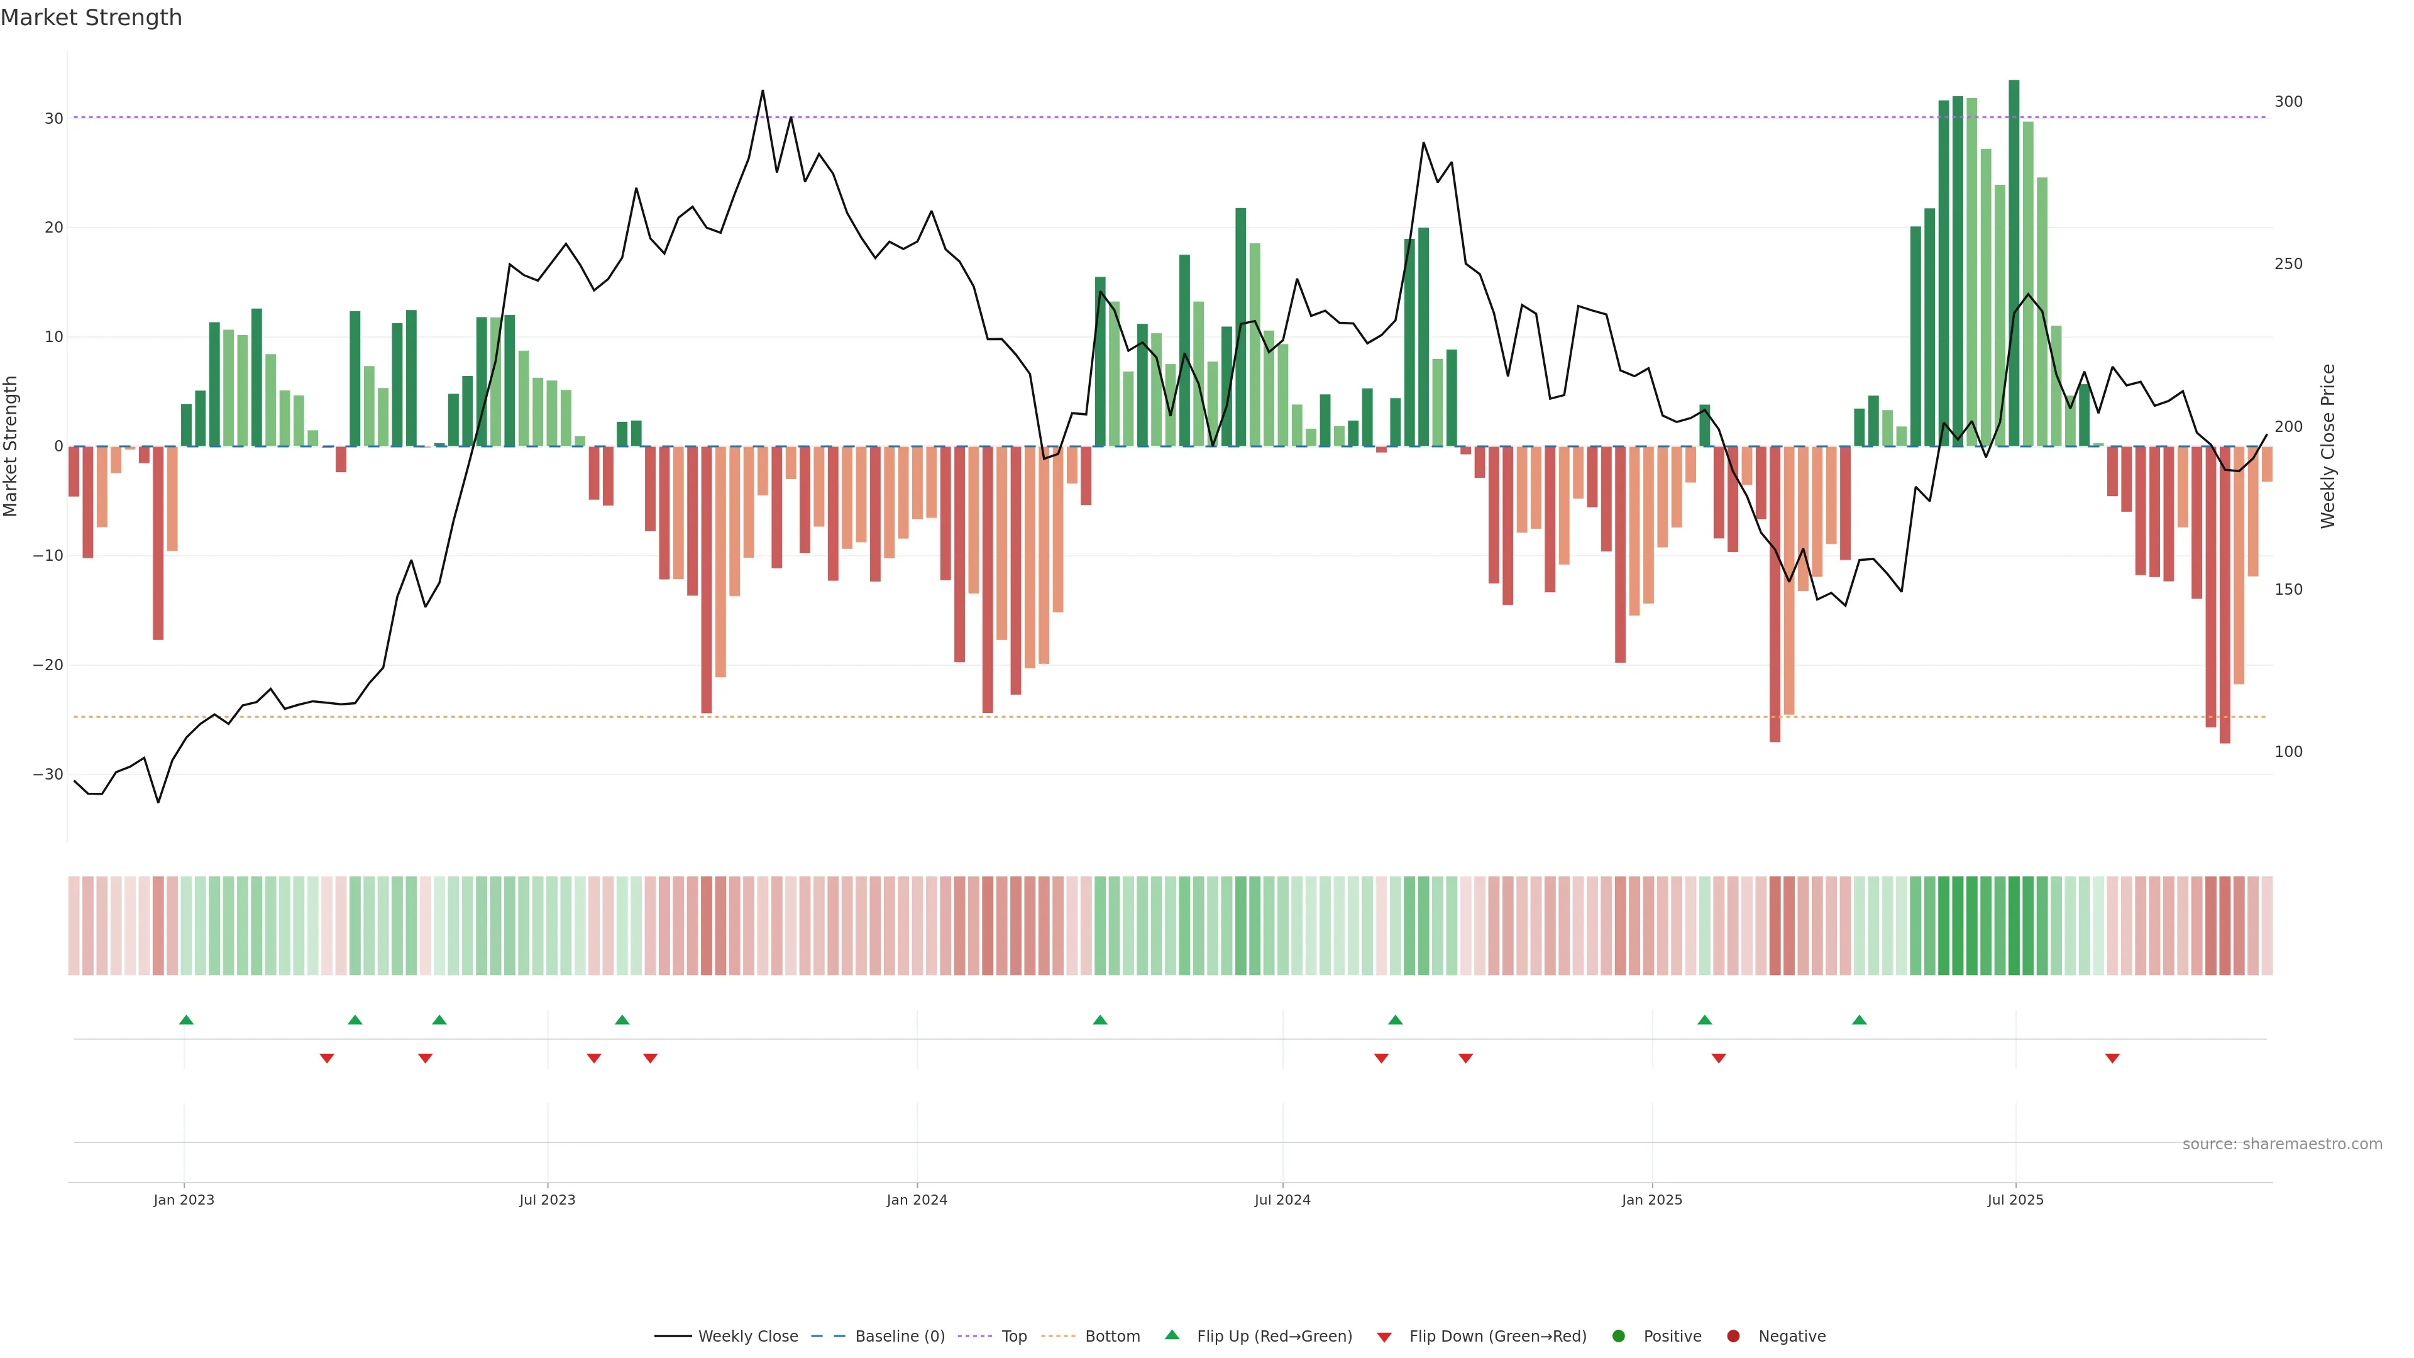Image resolution: width=2414 pixels, height=1358 pixels.
Task: Click the Market Strength left axis title
Action: click(x=11, y=446)
